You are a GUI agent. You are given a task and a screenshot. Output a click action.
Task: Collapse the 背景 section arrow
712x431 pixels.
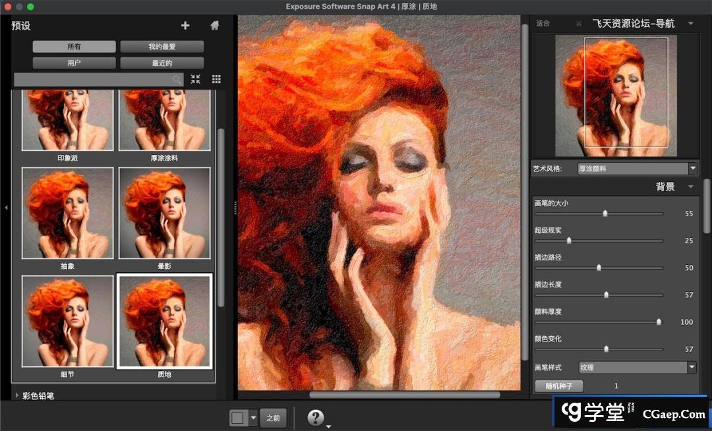(x=690, y=187)
